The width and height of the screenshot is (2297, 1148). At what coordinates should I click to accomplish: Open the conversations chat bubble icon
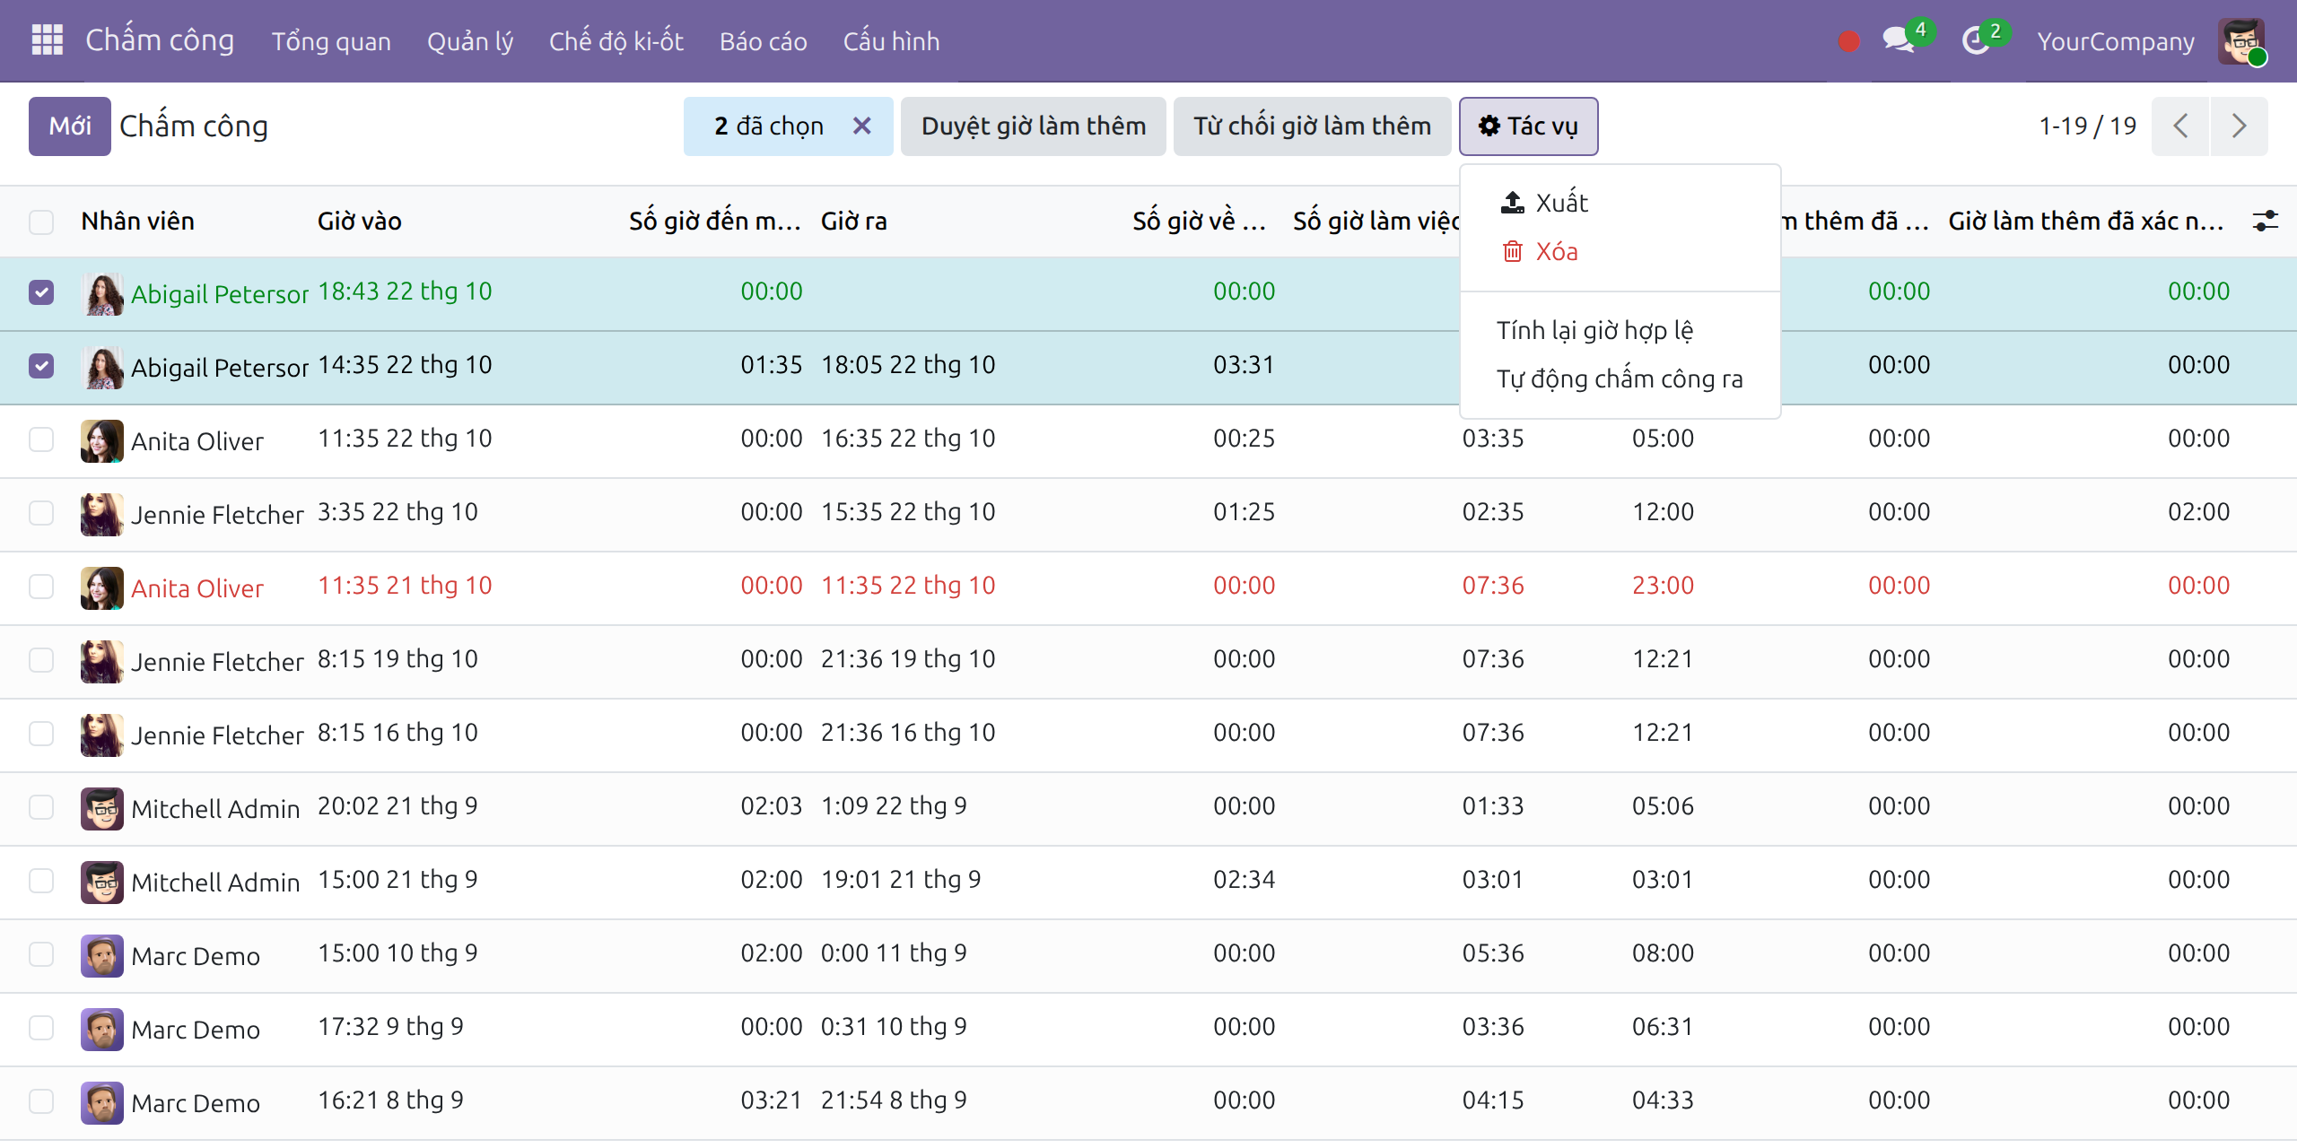click(1898, 40)
